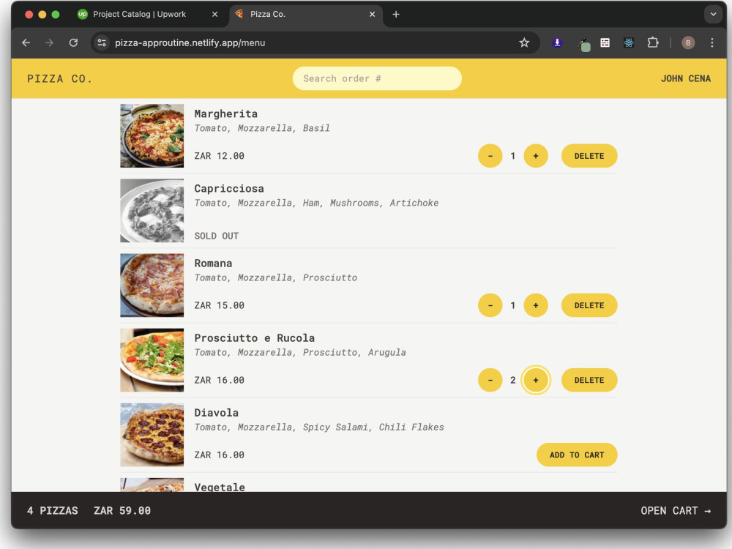Close the Pizza Co. tab
Viewport: 732px width, 549px height.
372,15
